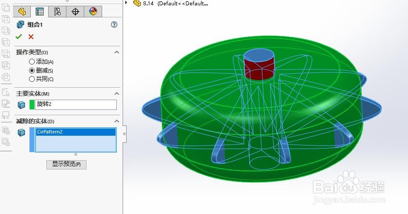Collapse the 操作类型(O) section

[117, 52]
